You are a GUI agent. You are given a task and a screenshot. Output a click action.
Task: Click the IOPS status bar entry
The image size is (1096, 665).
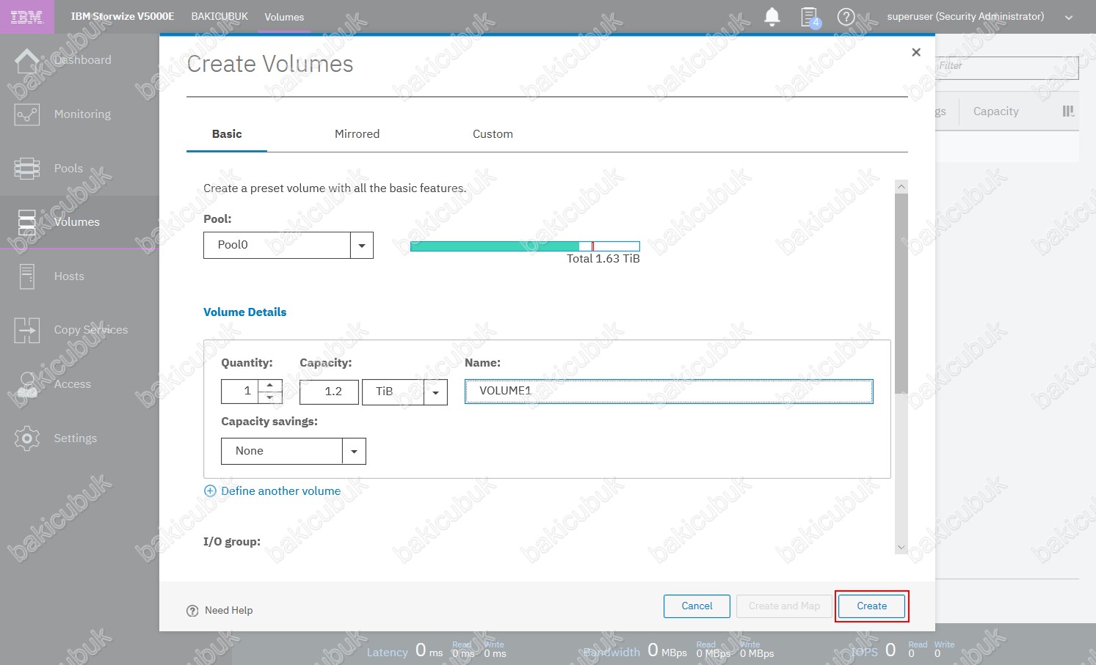point(902,650)
